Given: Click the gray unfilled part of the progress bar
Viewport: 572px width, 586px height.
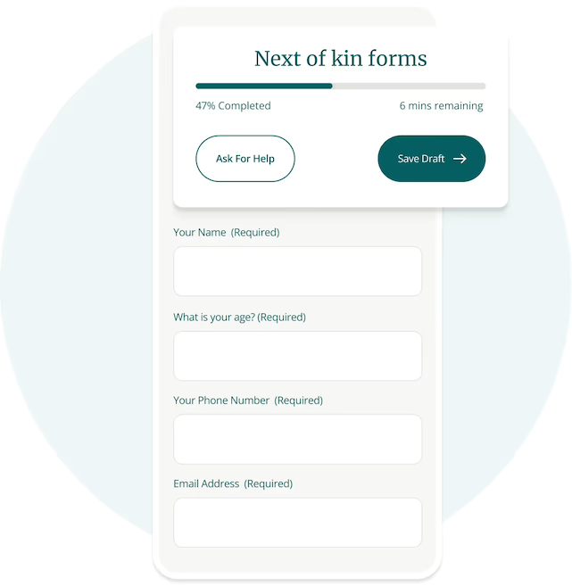Looking at the screenshot, I should click(409, 87).
